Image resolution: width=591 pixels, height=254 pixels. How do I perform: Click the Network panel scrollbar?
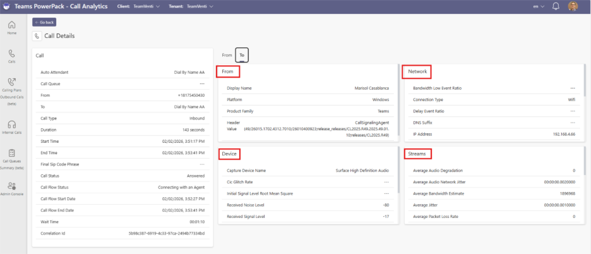(584, 82)
